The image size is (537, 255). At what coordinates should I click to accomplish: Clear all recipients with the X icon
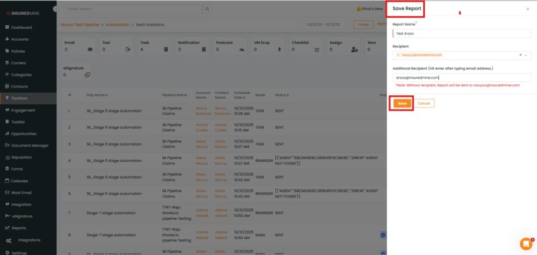click(520, 55)
